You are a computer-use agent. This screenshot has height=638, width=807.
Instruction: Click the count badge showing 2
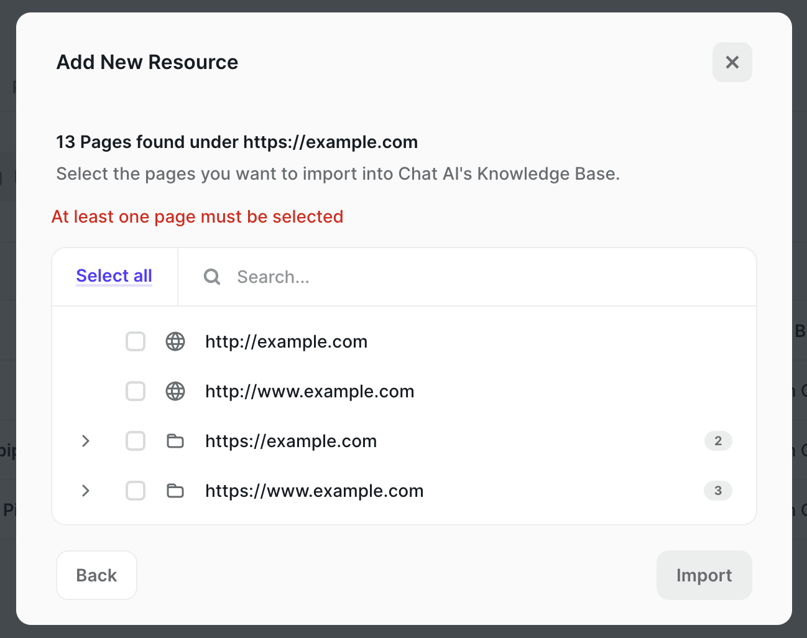click(718, 441)
